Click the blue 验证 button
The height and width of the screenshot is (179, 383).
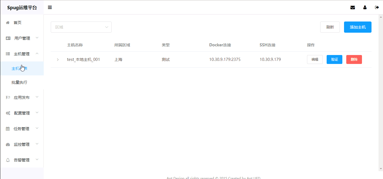click(x=334, y=59)
